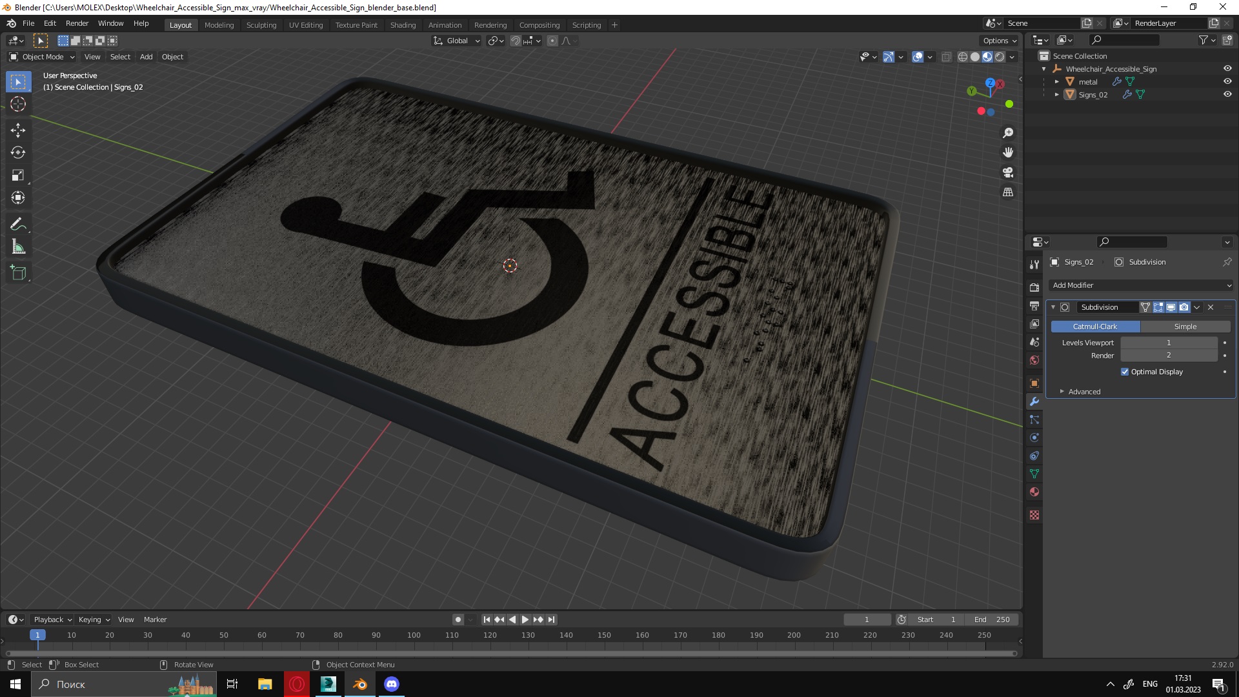Open the Object properties tab
Viewport: 1239px width, 697px height.
(x=1034, y=383)
